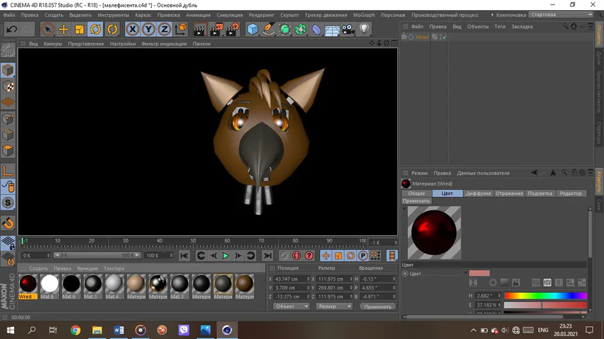604x339 pixels.
Task: Select the Move tool in the toolbar
Action: 63,29
